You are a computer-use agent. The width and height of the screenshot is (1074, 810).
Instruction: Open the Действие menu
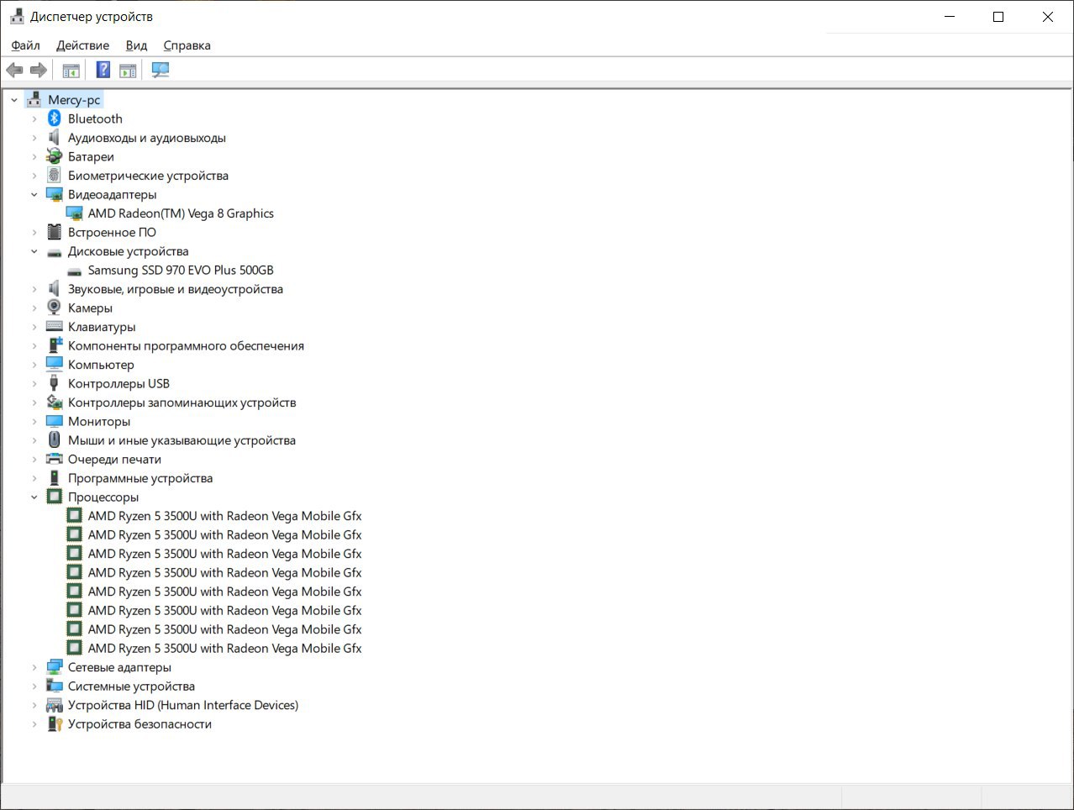(x=82, y=45)
